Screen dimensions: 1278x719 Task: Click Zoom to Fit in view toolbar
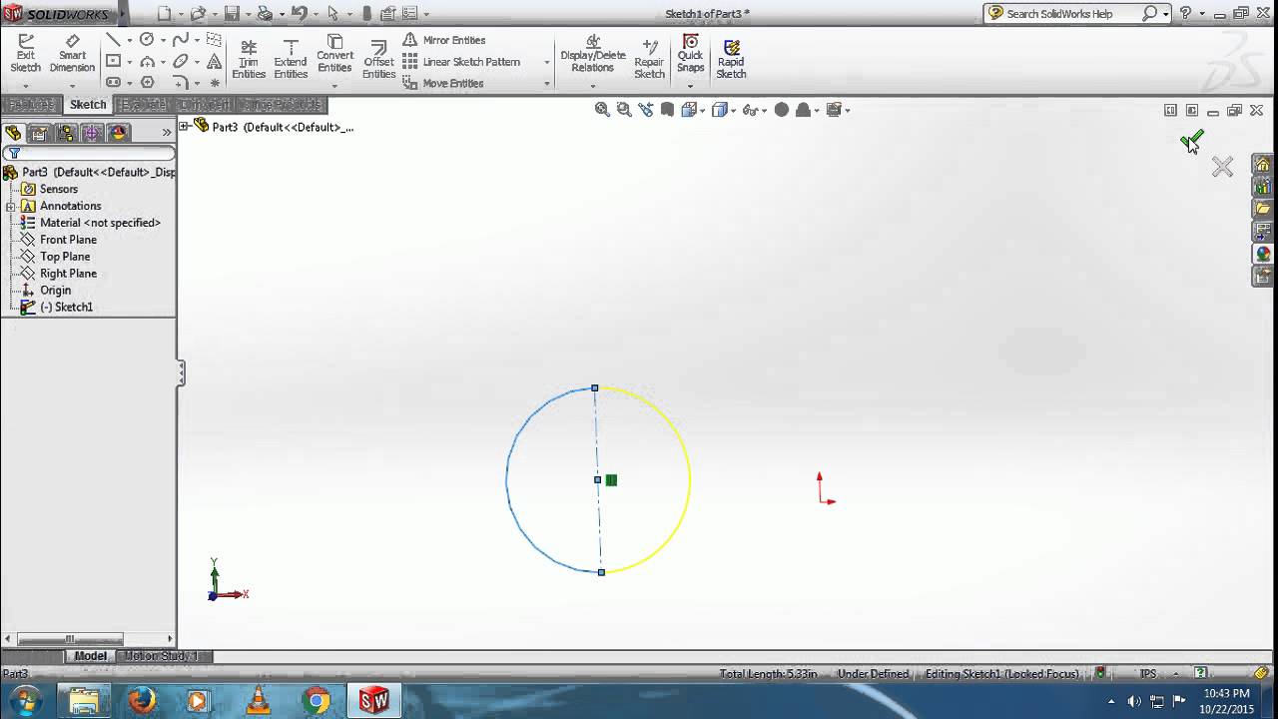point(602,110)
